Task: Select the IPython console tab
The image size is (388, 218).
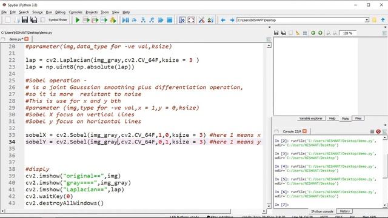Action: click(322, 211)
